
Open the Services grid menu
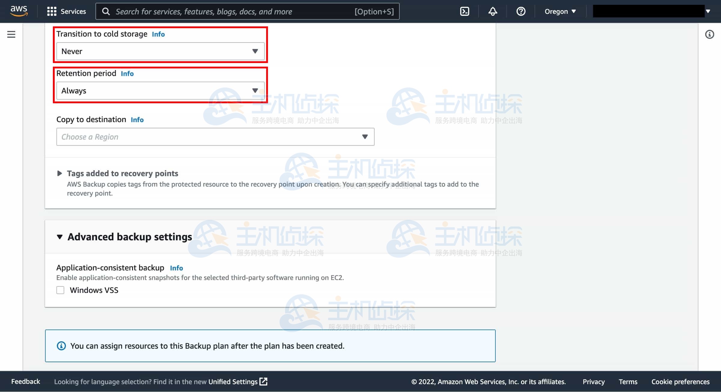click(x=66, y=11)
